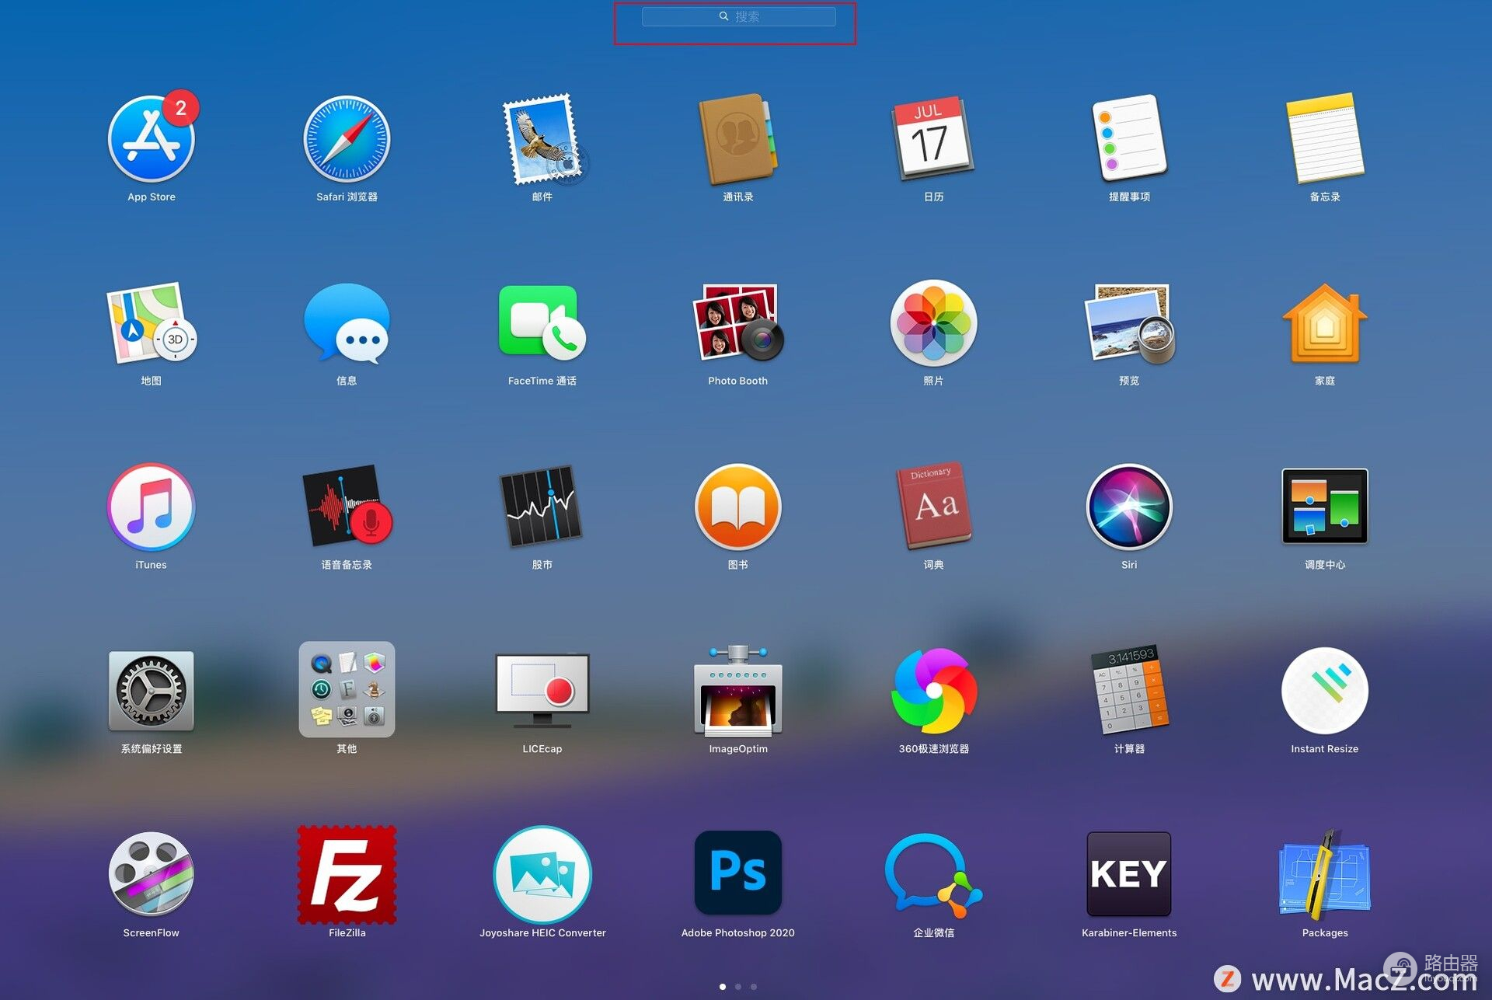
Task: Launch FileZilla app
Action: click(347, 874)
